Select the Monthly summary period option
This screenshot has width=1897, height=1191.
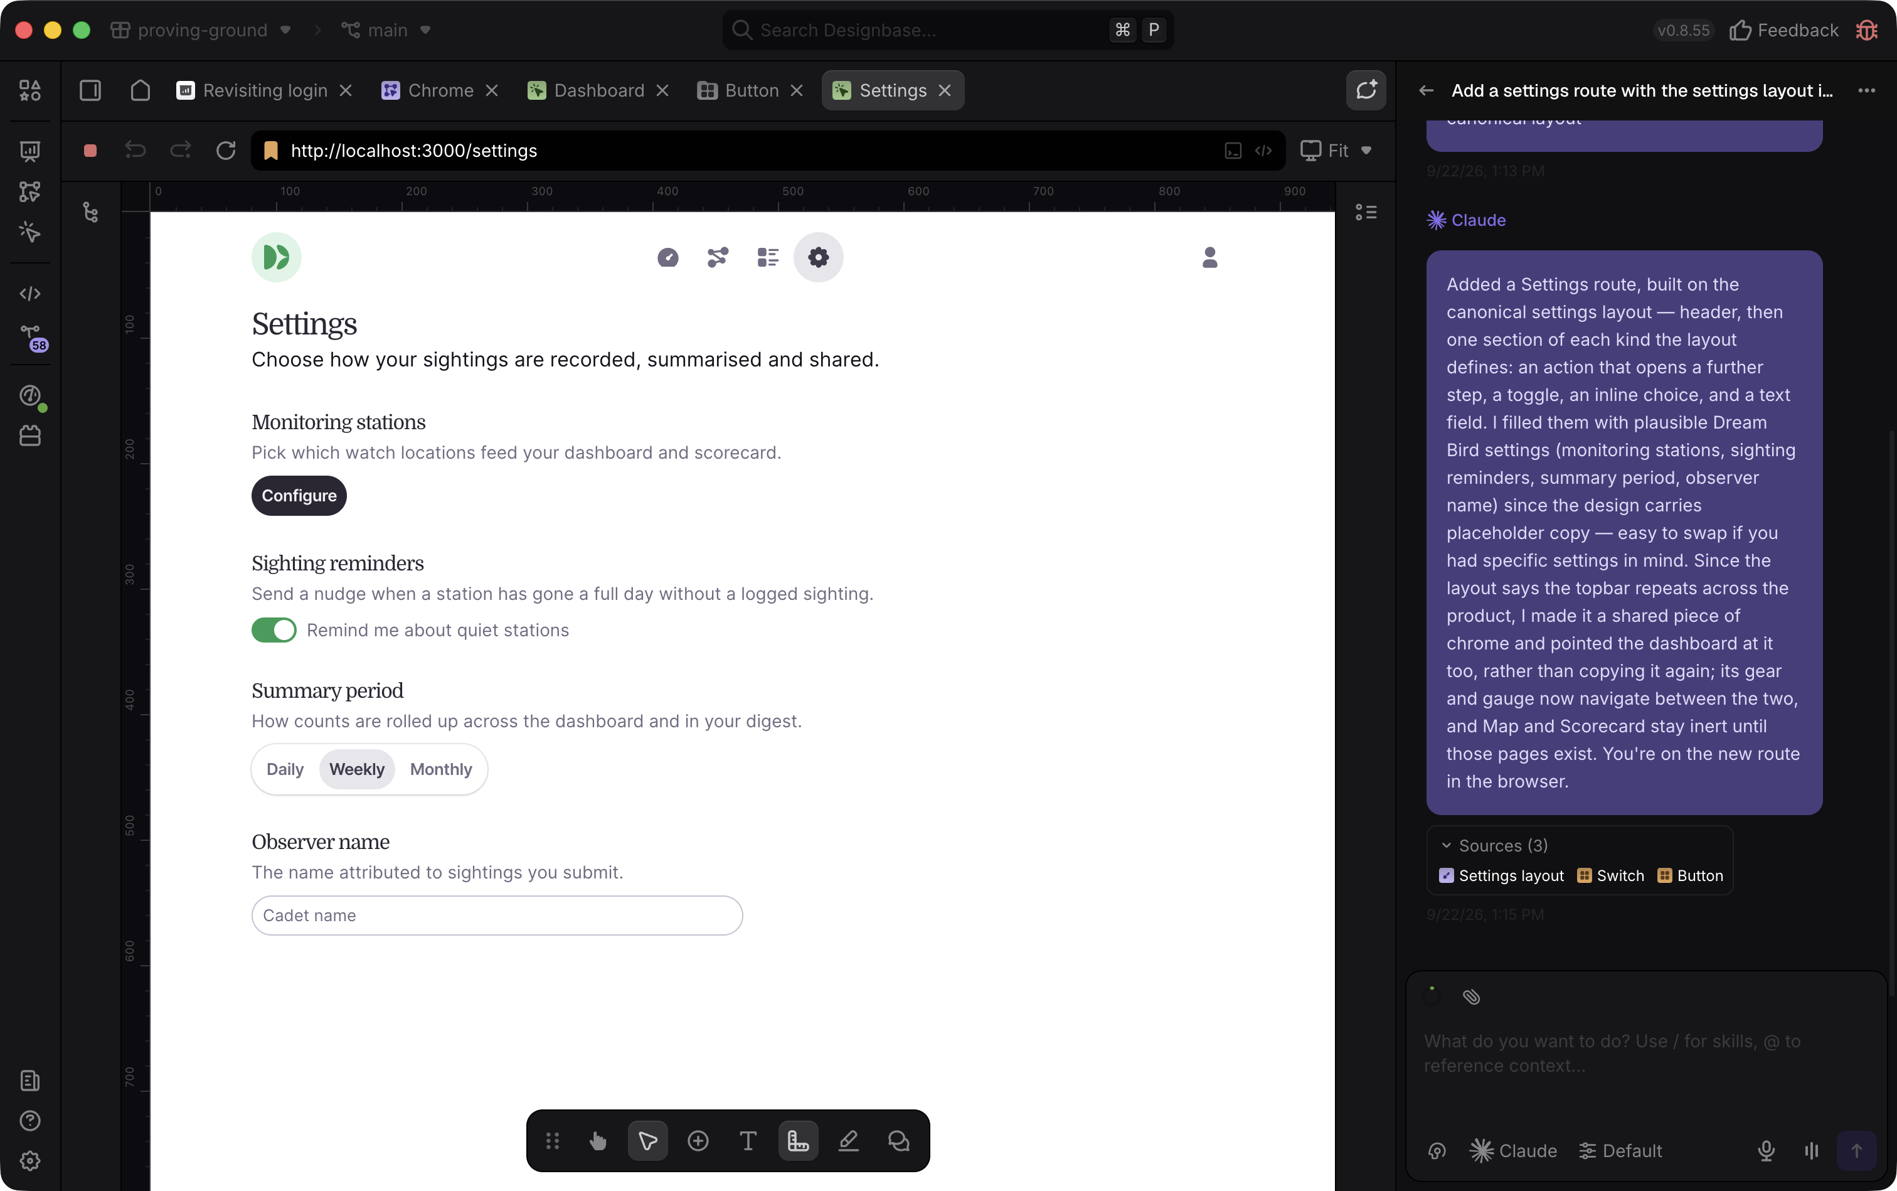(441, 769)
